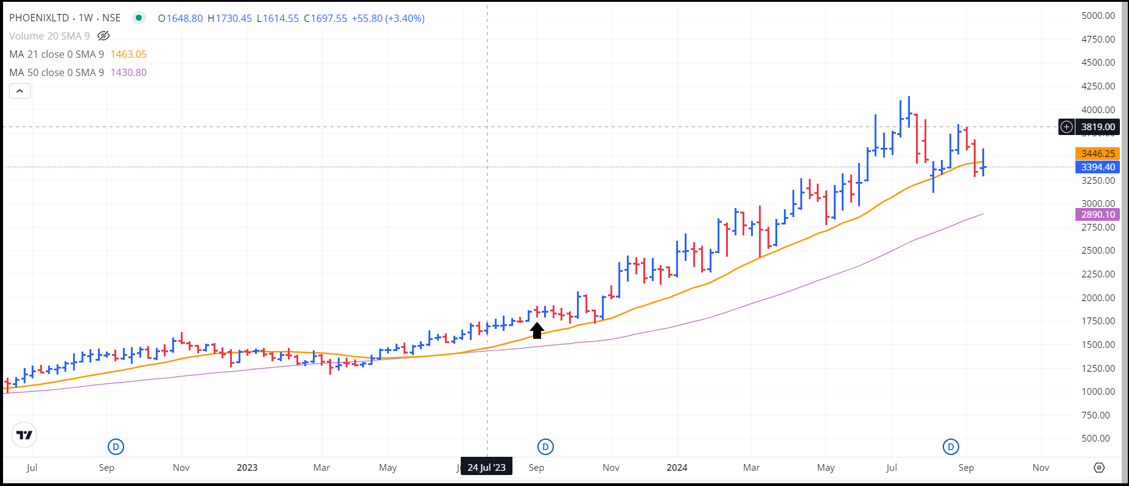Click the plus icon beside 3819.00

tap(1066, 127)
